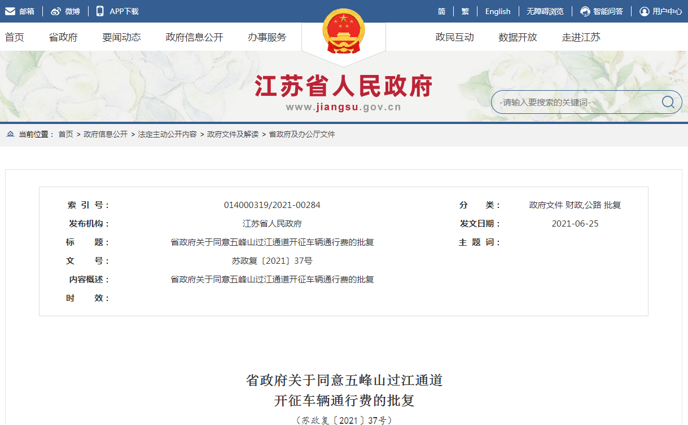688x425 pixels.
Task: Click the mobile phone APP icon
Action: tap(100, 11)
